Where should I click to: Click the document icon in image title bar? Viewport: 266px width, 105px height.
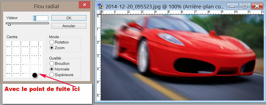tap(101, 6)
